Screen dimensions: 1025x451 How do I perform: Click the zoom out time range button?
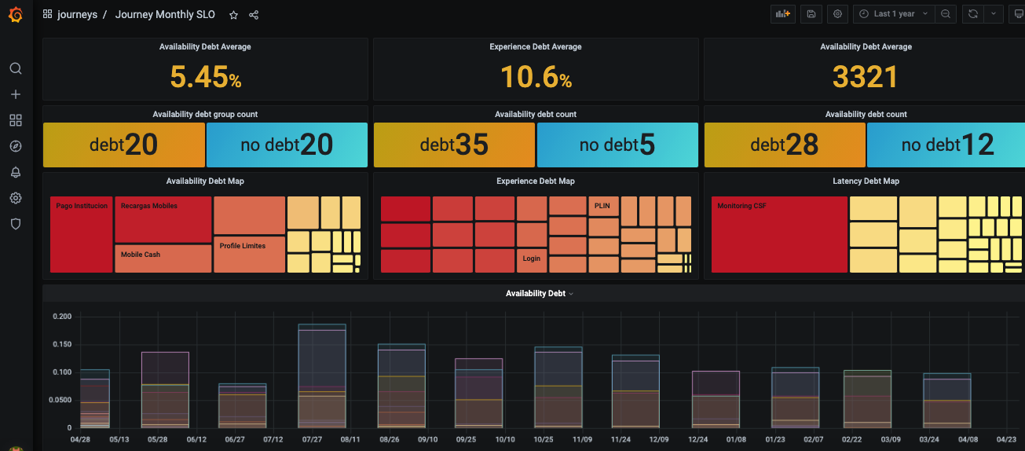tap(946, 14)
